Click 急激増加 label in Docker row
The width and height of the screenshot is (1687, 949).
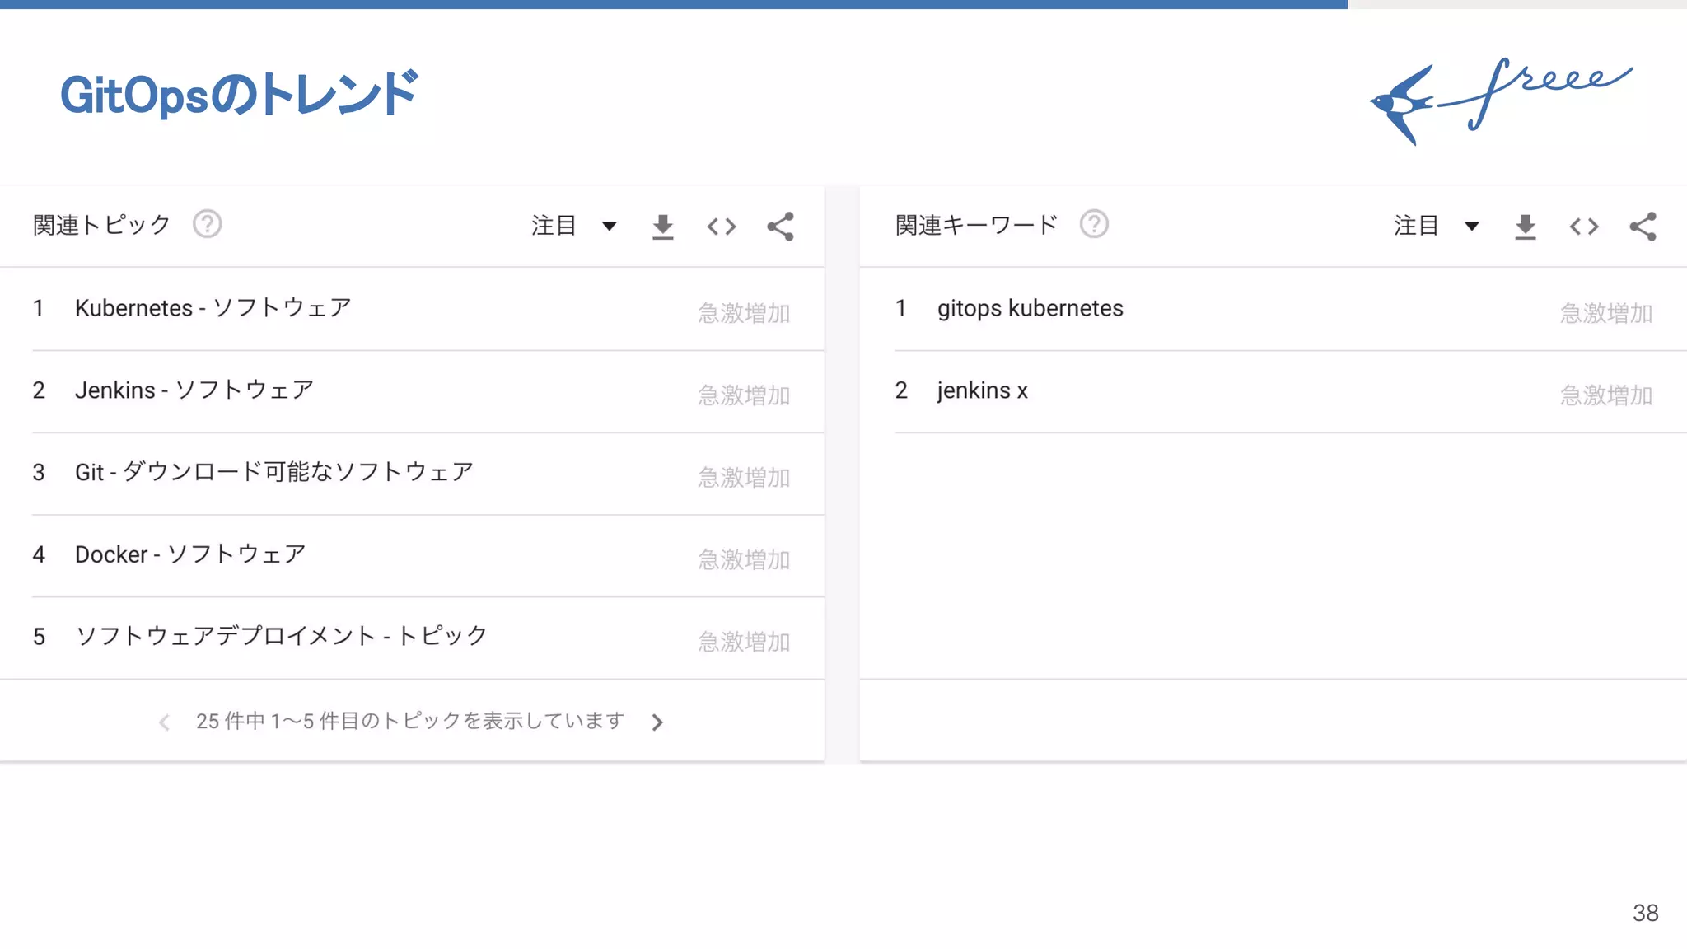[x=744, y=560]
